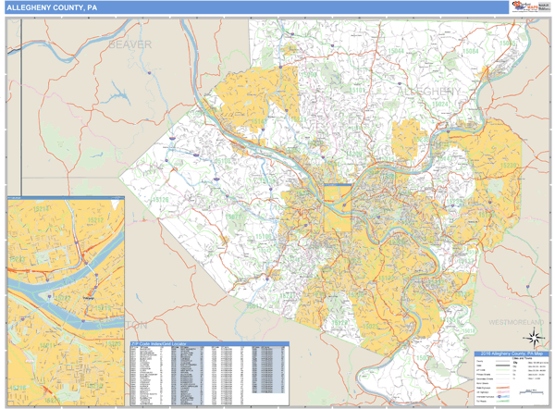
Task: Click the blue title bar of the Pittsburgh inset map
Action: (x=66, y=198)
